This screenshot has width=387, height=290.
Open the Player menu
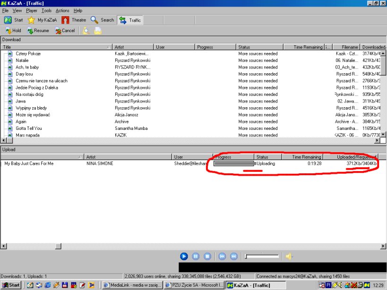32,10
